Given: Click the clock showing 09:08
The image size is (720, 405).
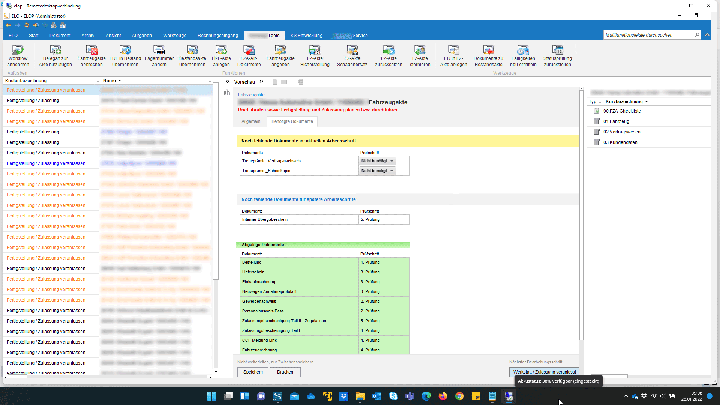Looking at the screenshot, I should point(696,393).
